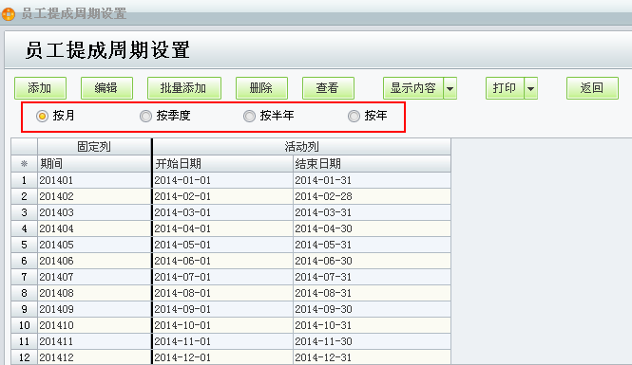Expand the 打印 dropdown arrow
Image resolution: width=632 pixels, height=365 pixels.
pyautogui.click(x=530, y=88)
